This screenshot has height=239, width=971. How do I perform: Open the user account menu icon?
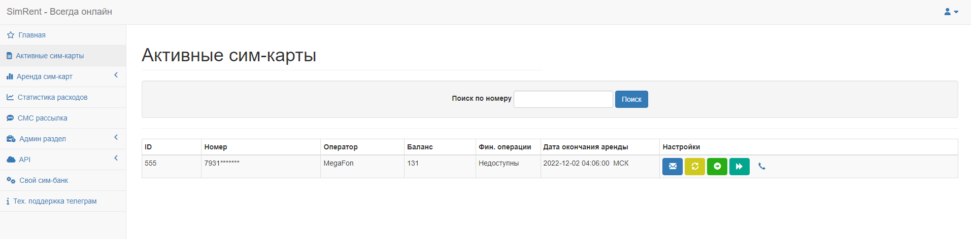(x=951, y=12)
